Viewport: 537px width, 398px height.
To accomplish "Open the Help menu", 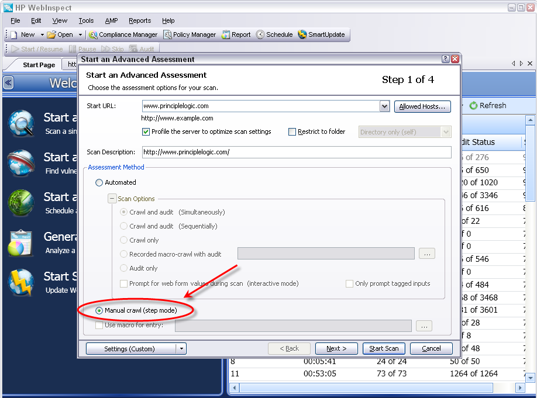I will coord(168,20).
